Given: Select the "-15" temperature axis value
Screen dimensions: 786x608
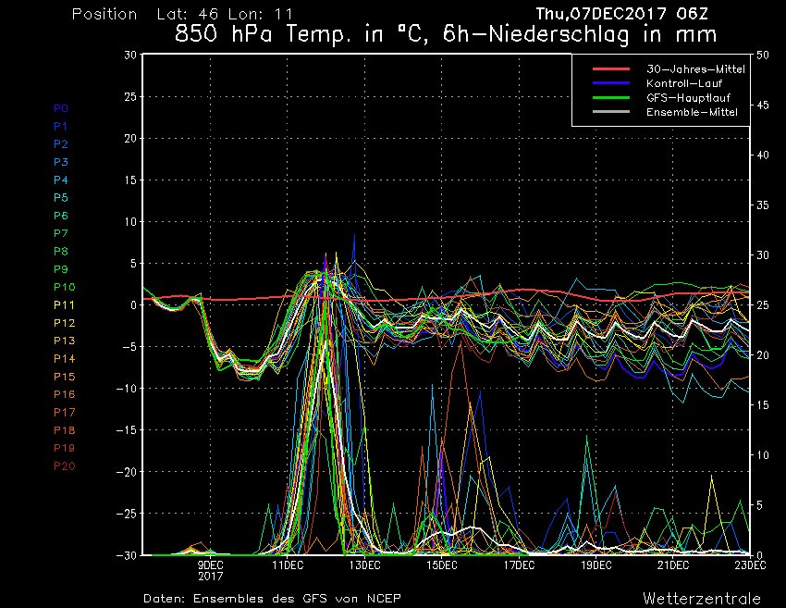Looking at the screenshot, I should tap(127, 430).
